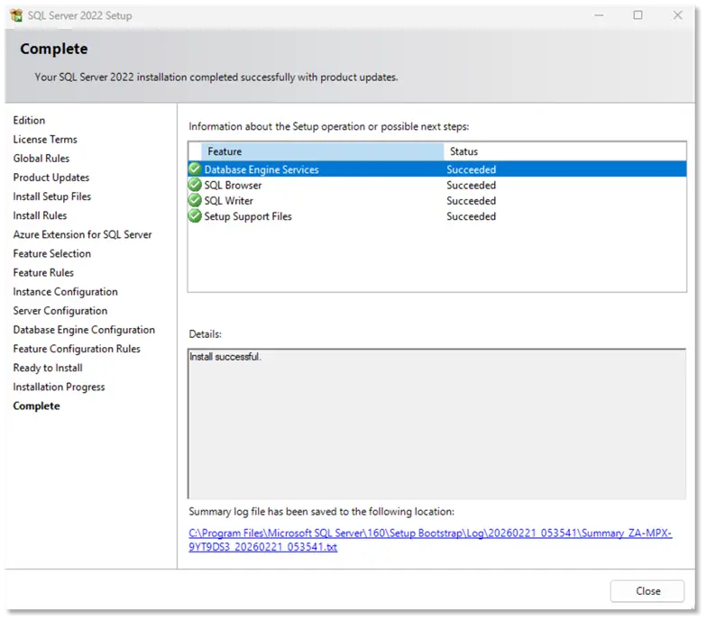Image resolution: width=706 pixels, height=620 pixels.
Task: Click the Complete page heading
Action: click(54, 49)
